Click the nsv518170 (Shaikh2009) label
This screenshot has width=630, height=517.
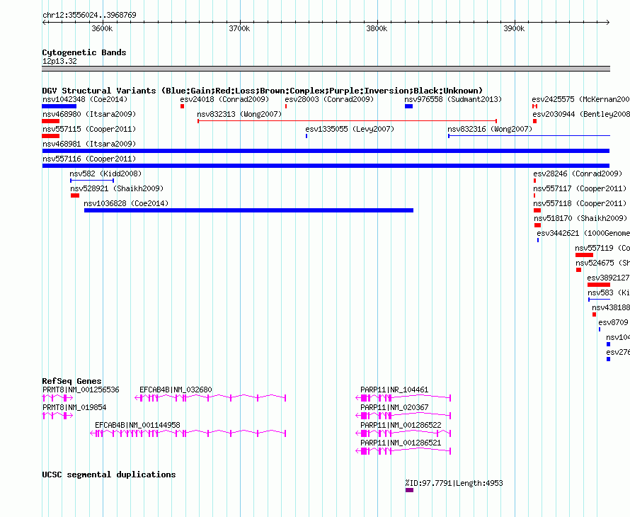tap(580, 218)
